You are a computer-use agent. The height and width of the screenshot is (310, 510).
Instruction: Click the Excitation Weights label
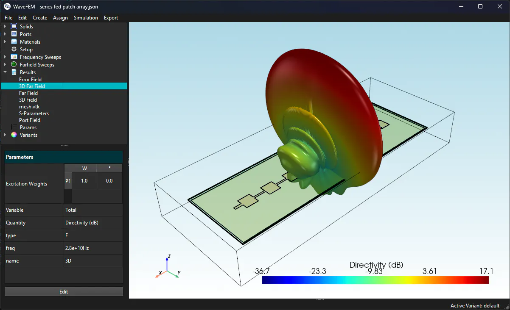tap(27, 184)
